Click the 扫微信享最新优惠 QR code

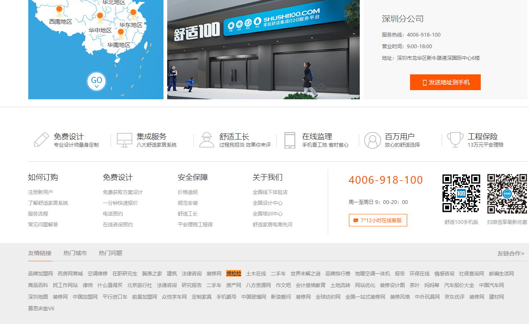tap(507, 194)
